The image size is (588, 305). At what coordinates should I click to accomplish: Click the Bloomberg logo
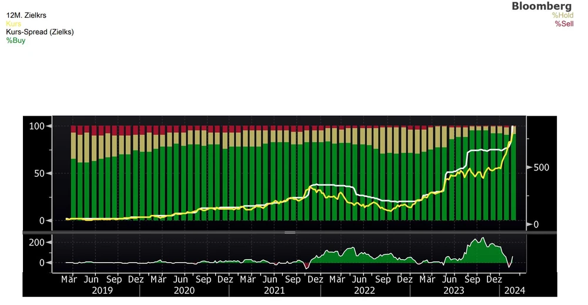[541, 6]
